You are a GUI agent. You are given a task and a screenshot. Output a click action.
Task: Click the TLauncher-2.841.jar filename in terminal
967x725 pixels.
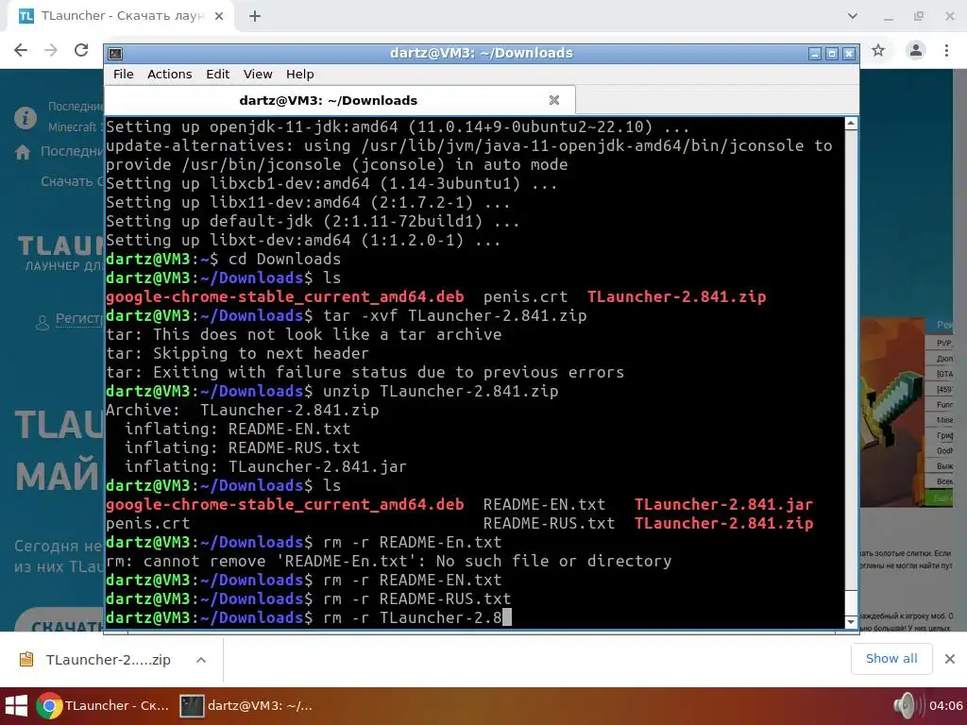point(723,504)
